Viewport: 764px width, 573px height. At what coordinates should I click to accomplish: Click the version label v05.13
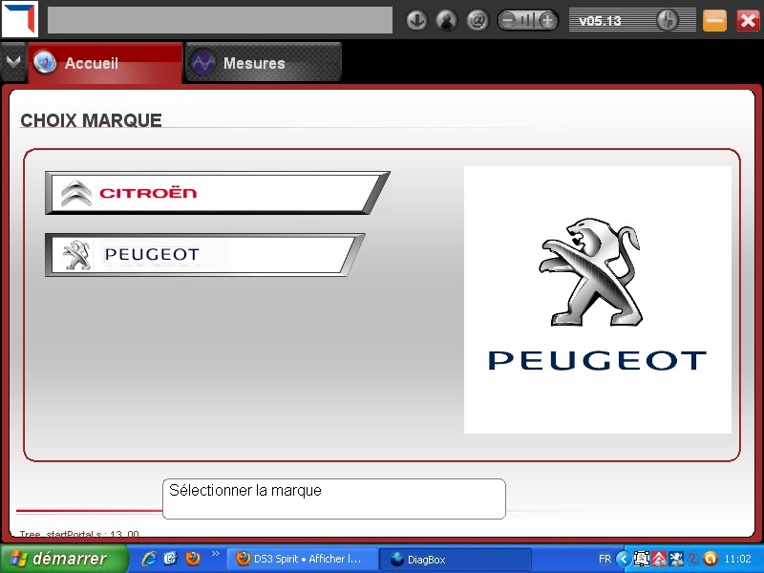[600, 21]
